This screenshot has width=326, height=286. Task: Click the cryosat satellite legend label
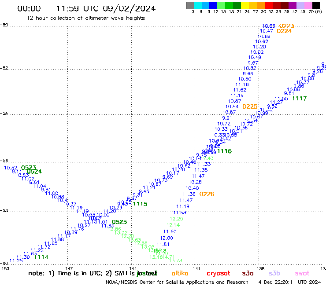point(219,273)
